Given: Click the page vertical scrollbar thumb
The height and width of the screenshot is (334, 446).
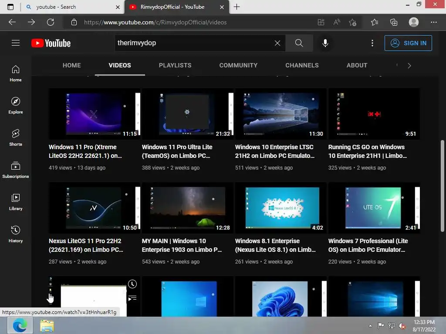Looking at the screenshot, I should click(443, 186).
